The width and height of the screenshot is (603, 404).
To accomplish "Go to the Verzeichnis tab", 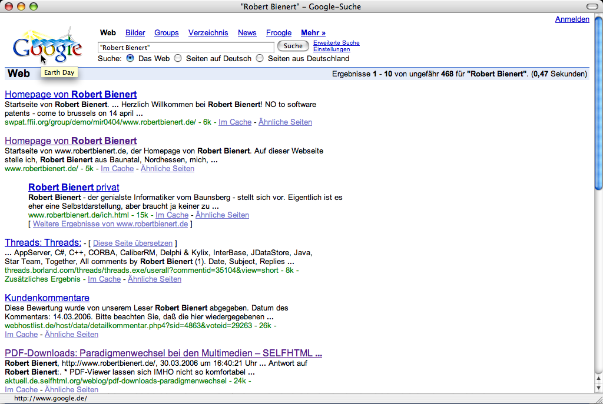I will tap(208, 33).
